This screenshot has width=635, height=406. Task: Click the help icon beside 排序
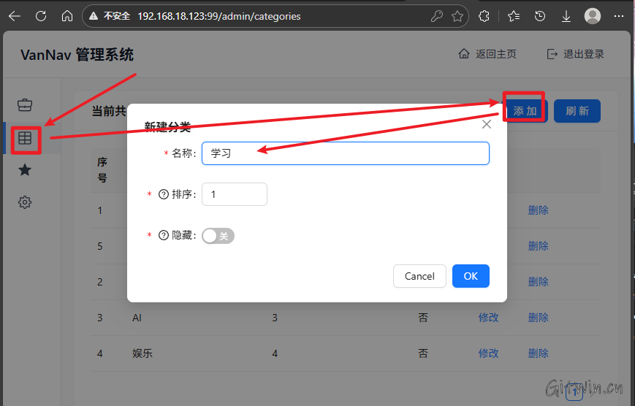[164, 195]
